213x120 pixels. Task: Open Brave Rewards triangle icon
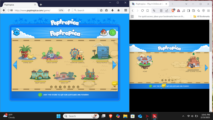(179, 11)
